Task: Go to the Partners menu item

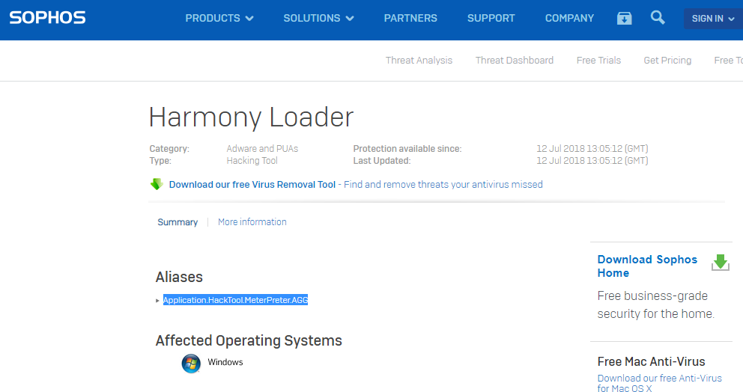Action: coord(410,19)
